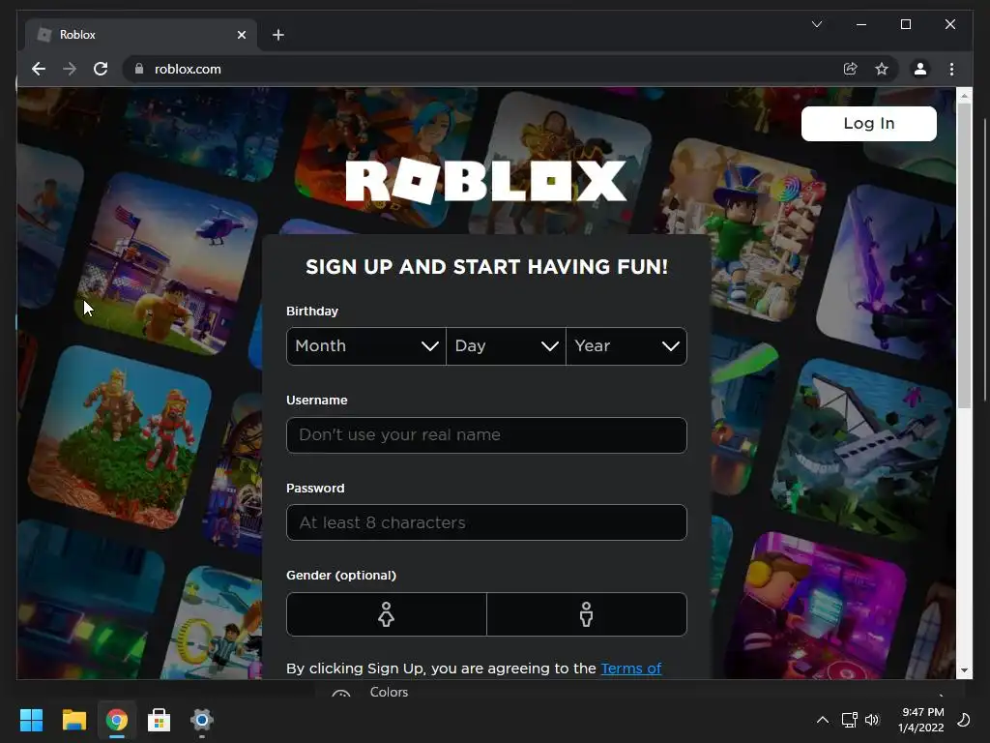This screenshot has width=990, height=743.
Task: Open Settings from the taskbar
Action: click(202, 720)
